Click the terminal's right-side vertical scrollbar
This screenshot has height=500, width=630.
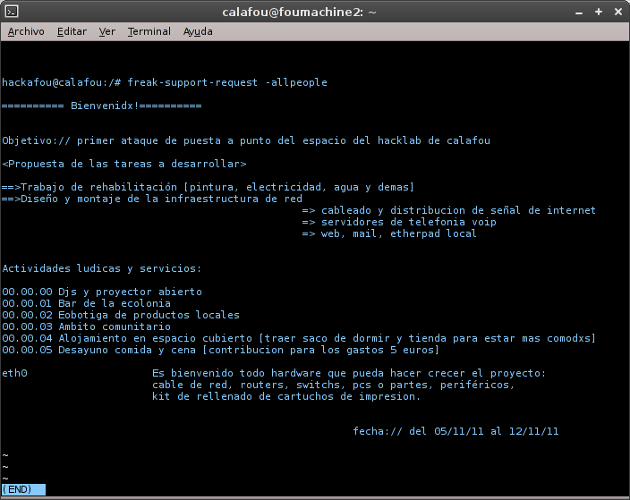pos(624,268)
